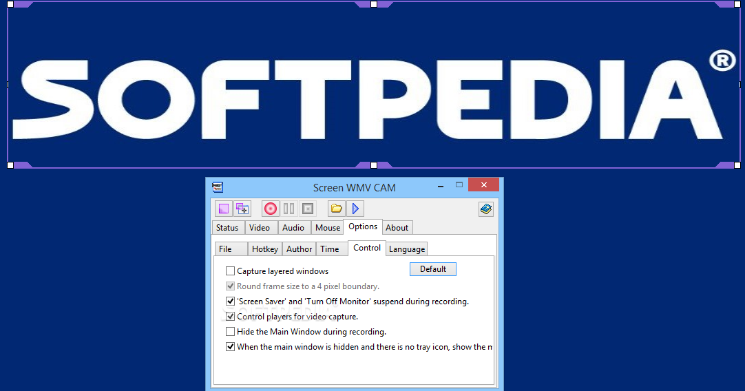Open the help book icon
Image resolution: width=745 pixels, height=391 pixels.
(486, 209)
